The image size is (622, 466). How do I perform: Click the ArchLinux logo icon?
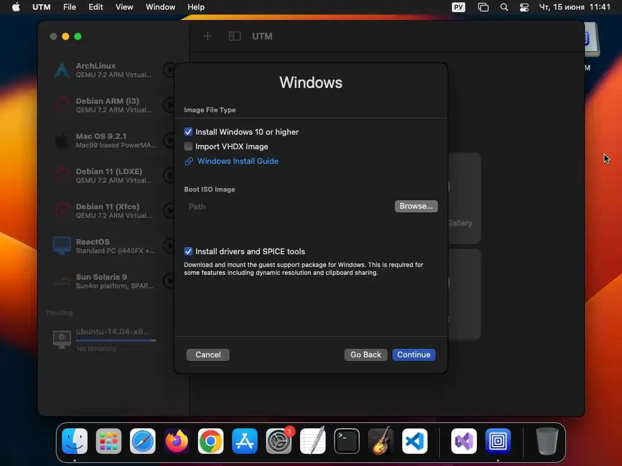62,70
